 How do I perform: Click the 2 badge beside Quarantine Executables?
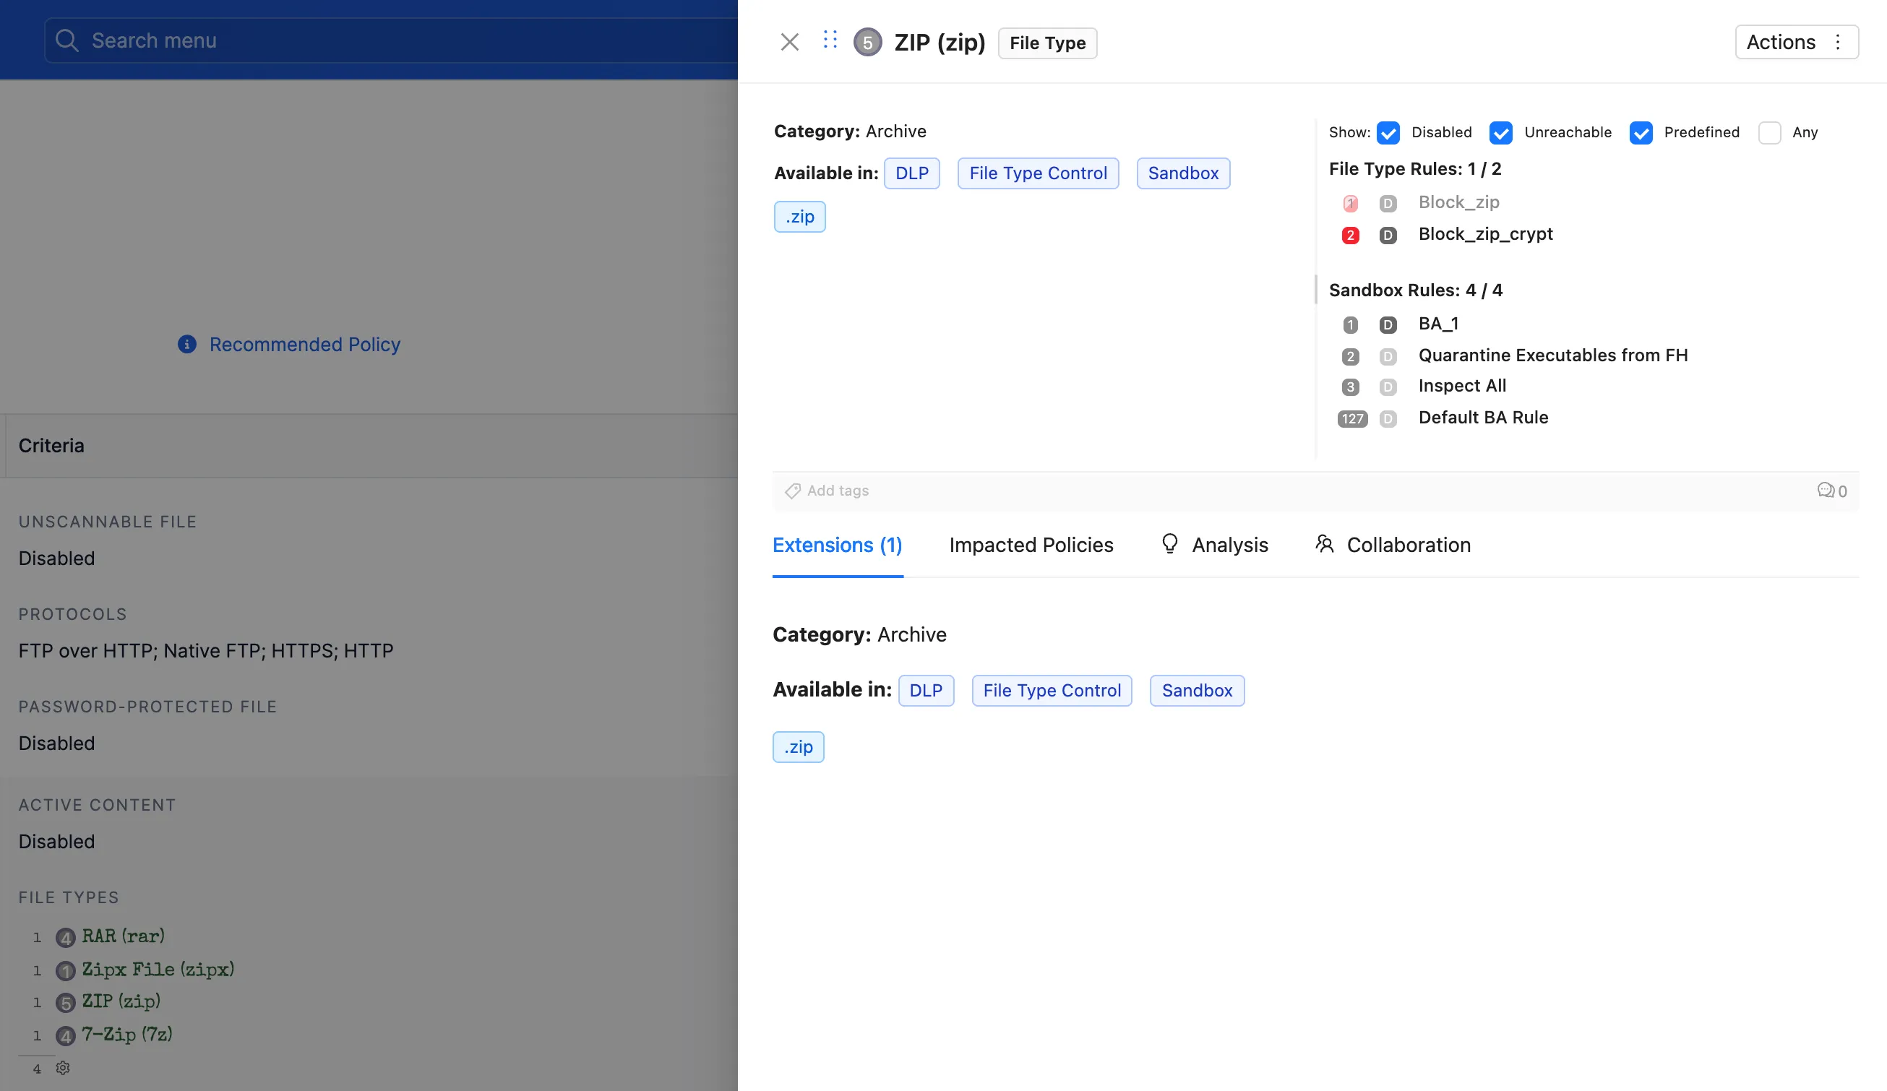(x=1350, y=356)
